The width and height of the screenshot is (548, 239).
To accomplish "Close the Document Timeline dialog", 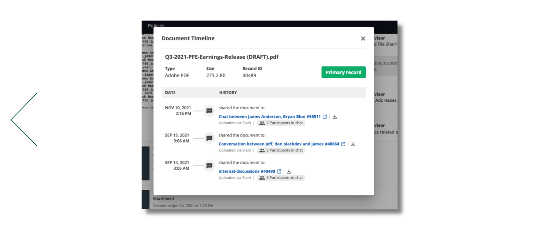I will (363, 39).
